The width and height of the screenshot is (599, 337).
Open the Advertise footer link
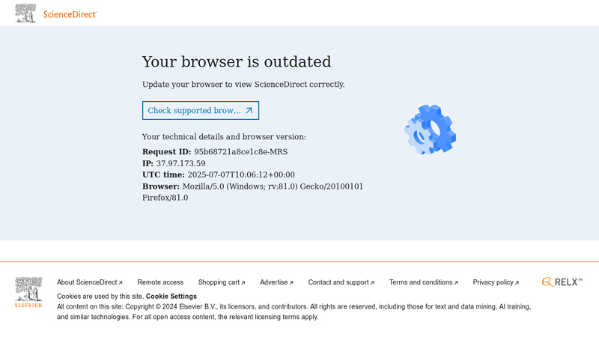(x=276, y=282)
